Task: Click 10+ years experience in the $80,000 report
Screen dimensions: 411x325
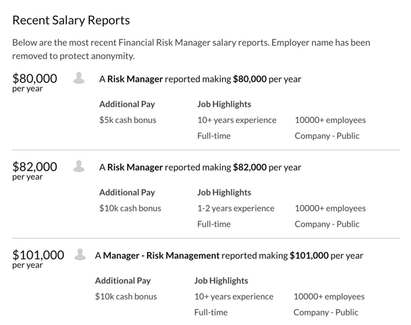Action: [x=237, y=120]
